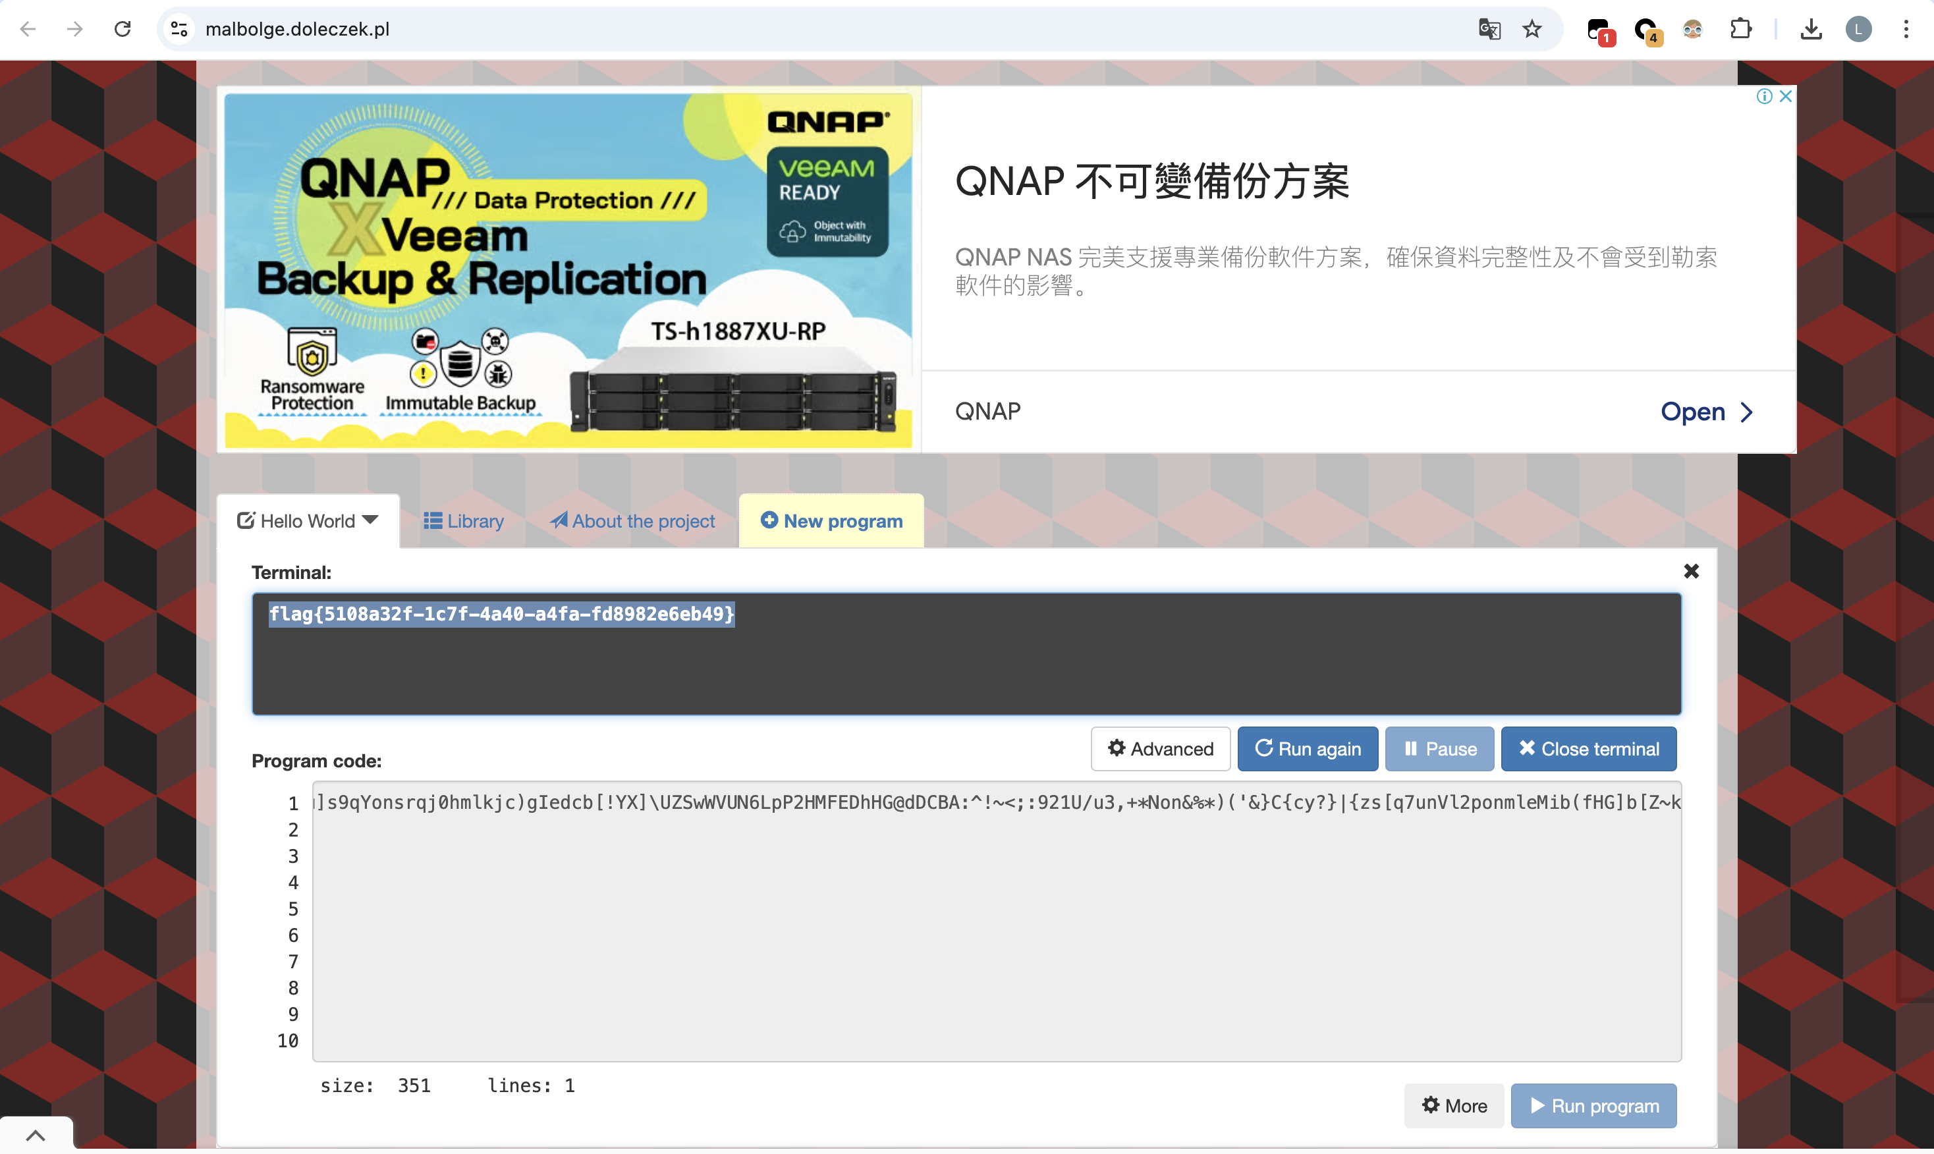
Task: Switch to the Library tab
Action: (x=464, y=521)
